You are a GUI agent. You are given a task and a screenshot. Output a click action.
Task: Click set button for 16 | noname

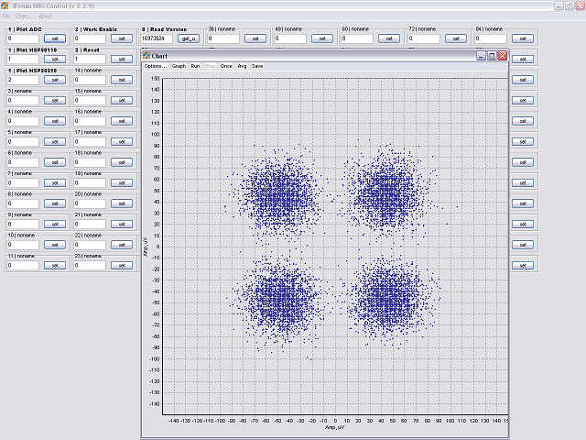[x=122, y=121]
